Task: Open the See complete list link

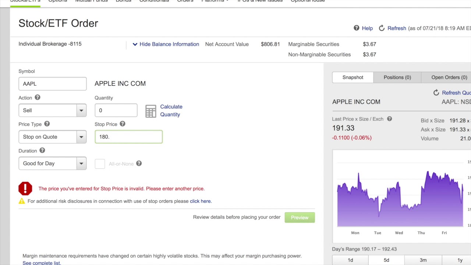Action: [42, 263]
